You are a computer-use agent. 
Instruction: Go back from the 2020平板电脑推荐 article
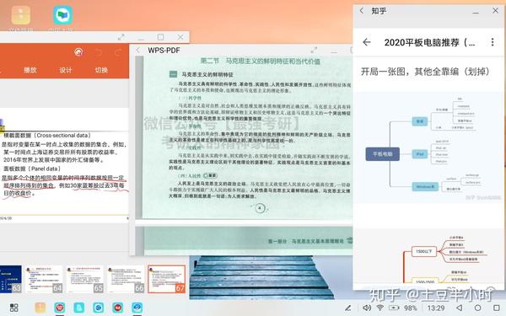[x=367, y=42]
